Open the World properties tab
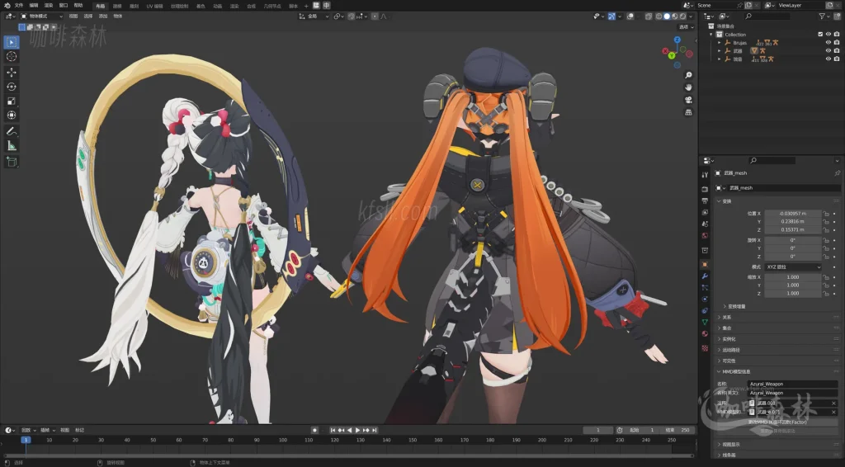 [705, 236]
